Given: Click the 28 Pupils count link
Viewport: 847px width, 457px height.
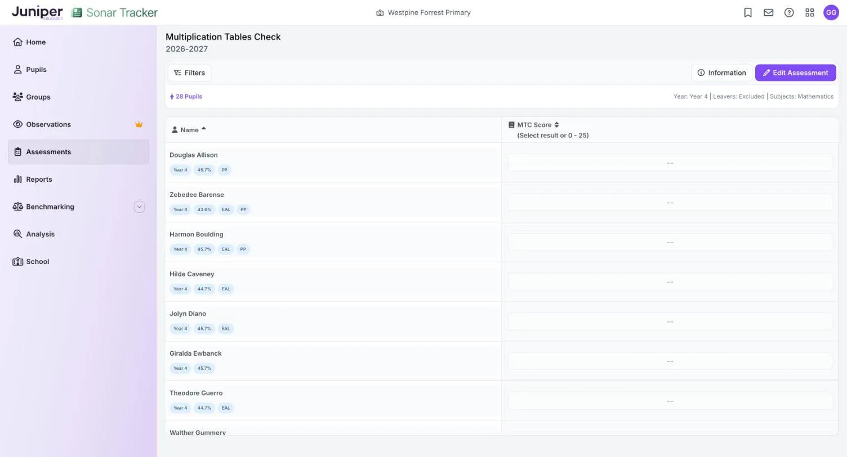Looking at the screenshot, I should 186,97.
